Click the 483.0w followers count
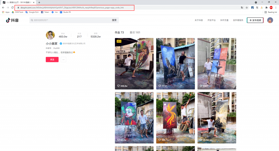 (x=63, y=37)
